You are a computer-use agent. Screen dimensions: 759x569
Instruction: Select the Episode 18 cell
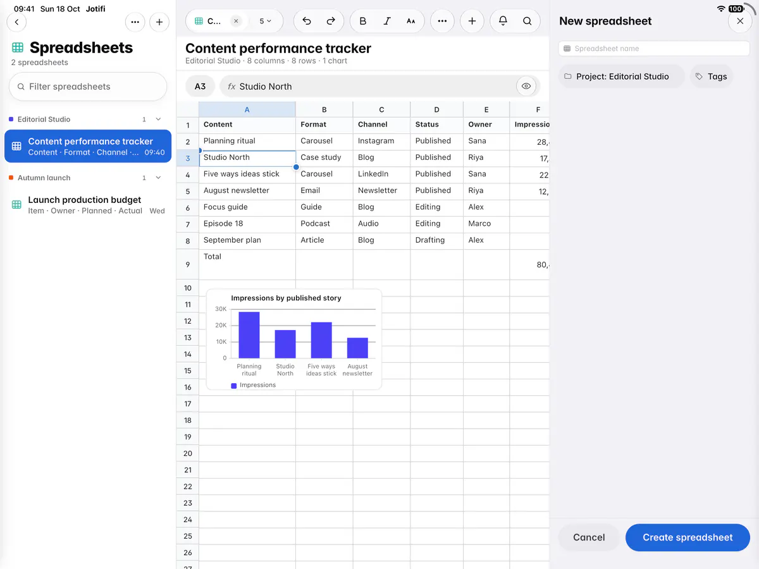click(x=247, y=224)
